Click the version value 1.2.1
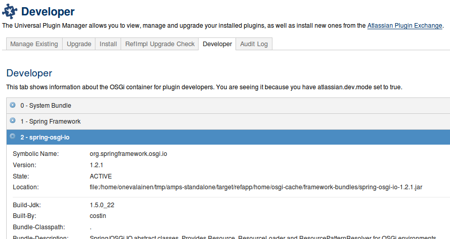Screen dimensions: 450x239 pyautogui.click(x=96, y=165)
